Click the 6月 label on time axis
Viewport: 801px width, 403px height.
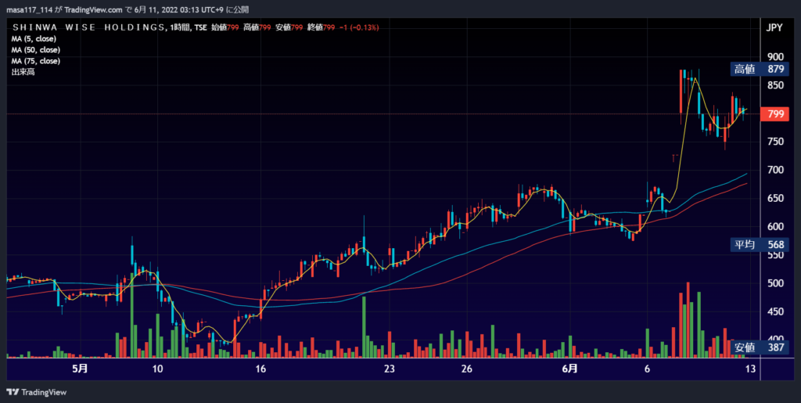coord(570,369)
